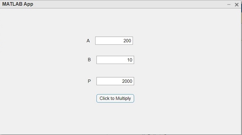This screenshot has width=242, height=135.
Task: Click the MATLAB App title text
Action: [x=17, y=4]
